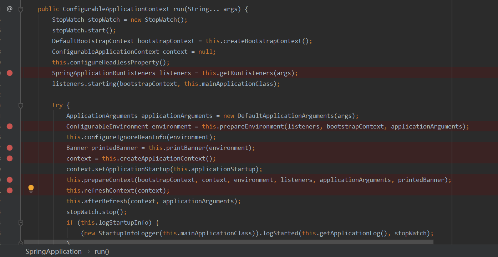The width and height of the screenshot is (498, 257).
Task: Click the DefaultBootstrapContext type name
Action: click(93, 41)
